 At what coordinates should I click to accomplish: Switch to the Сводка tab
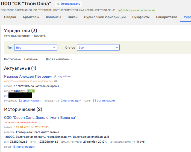pyautogui.click(x=10, y=17)
